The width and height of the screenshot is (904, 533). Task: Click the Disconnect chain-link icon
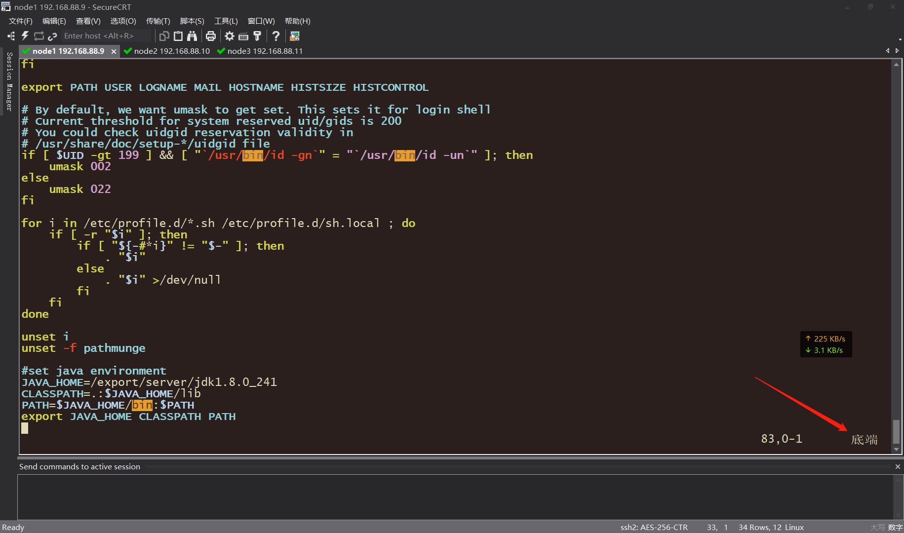point(52,36)
